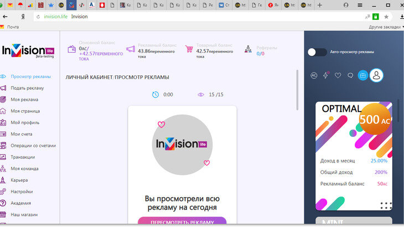The image size is (404, 227).
Task: Click the browser back arrow
Action: [x=5, y=17]
